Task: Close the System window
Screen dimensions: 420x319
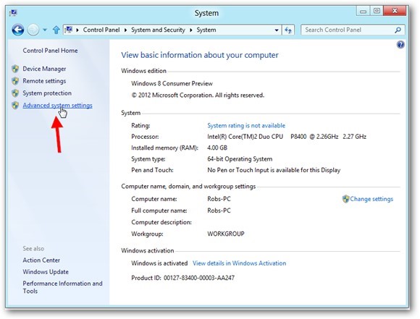Action: (395, 11)
